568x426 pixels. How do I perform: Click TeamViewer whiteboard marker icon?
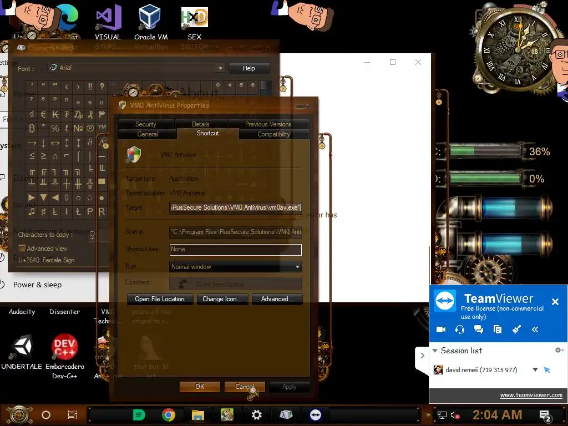(516, 329)
